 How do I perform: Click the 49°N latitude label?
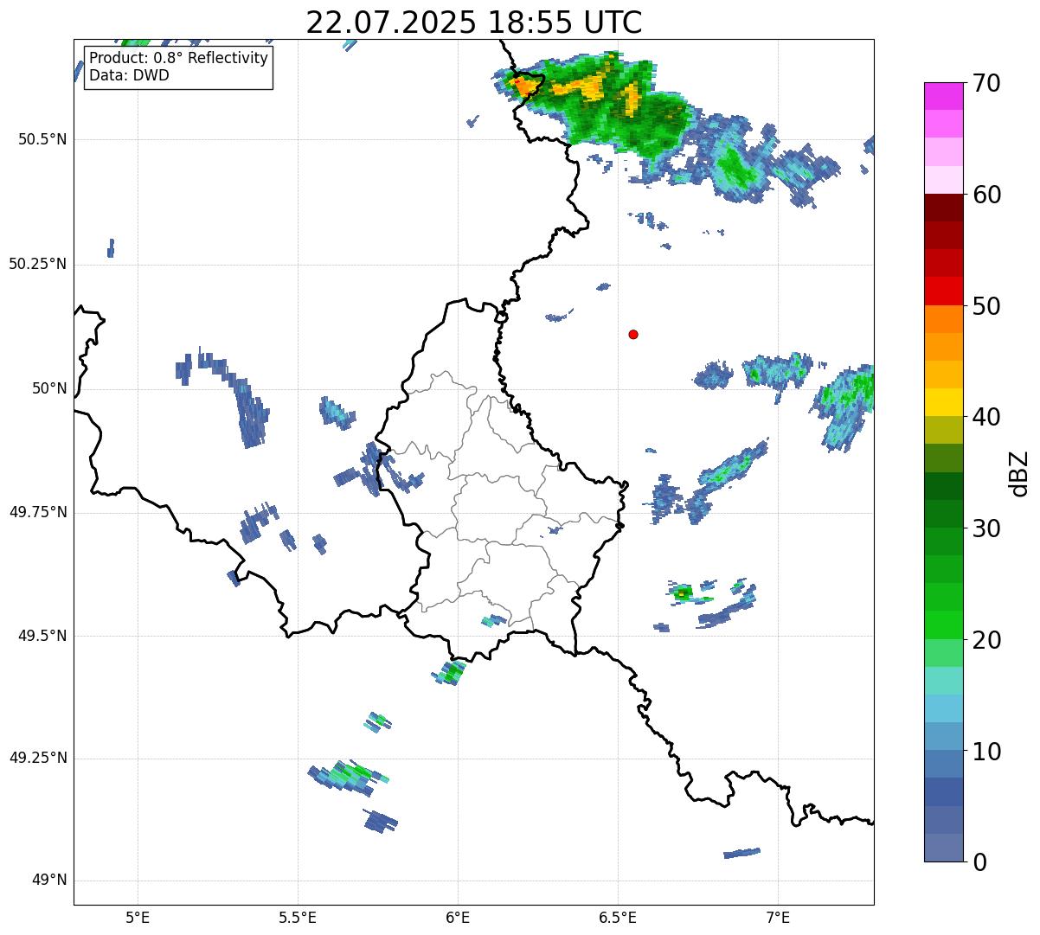[49, 881]
